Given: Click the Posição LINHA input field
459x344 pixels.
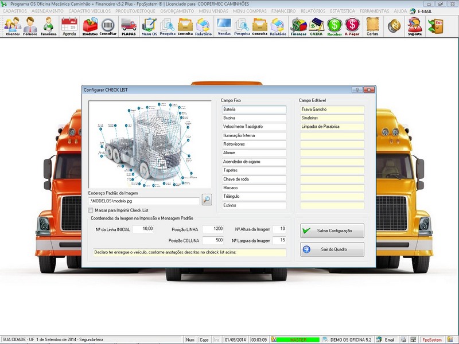Looking at the screenshot, I should [210, 229].
